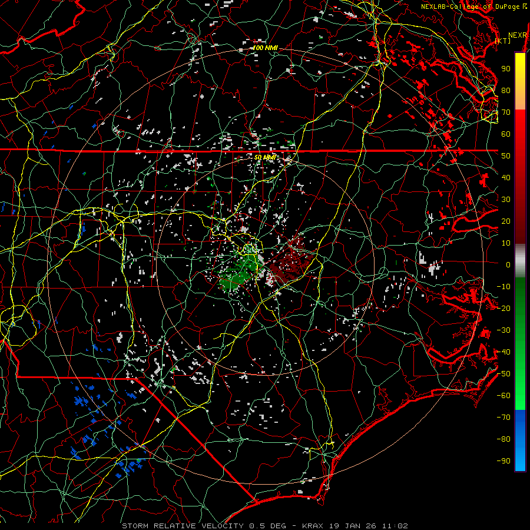Click the storm relative velocity footer caption
Viewport: 530px width, 530px height.
coord(265,526)
